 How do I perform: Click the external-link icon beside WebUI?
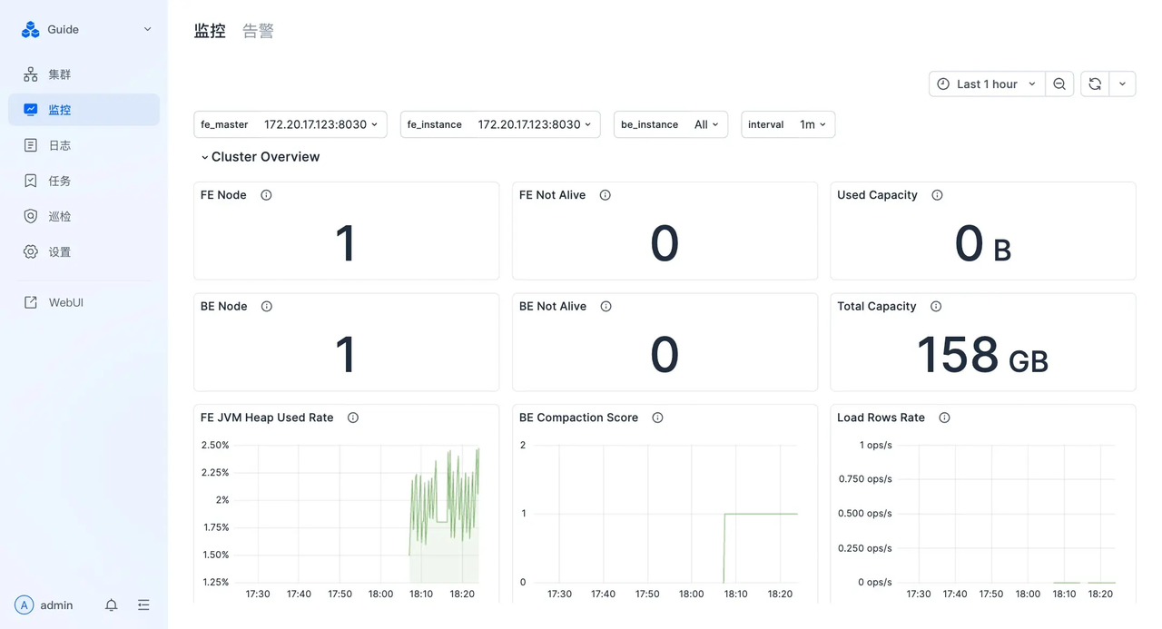coord(31,302)
